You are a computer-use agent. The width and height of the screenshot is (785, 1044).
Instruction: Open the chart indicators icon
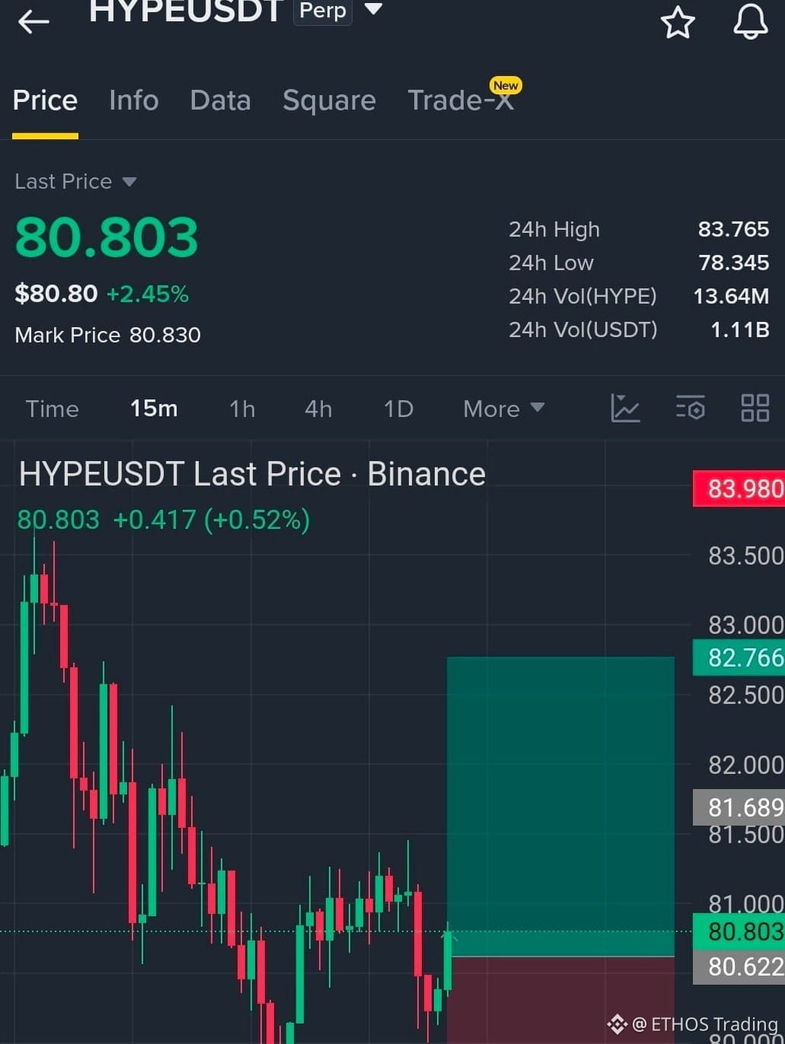point(625,409)
